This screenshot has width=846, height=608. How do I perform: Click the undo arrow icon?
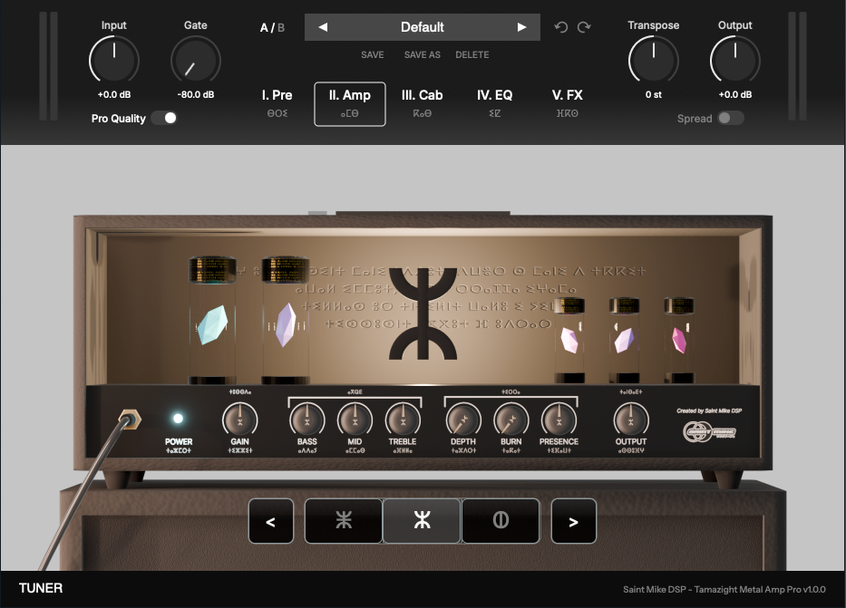(x=563, y=27)
